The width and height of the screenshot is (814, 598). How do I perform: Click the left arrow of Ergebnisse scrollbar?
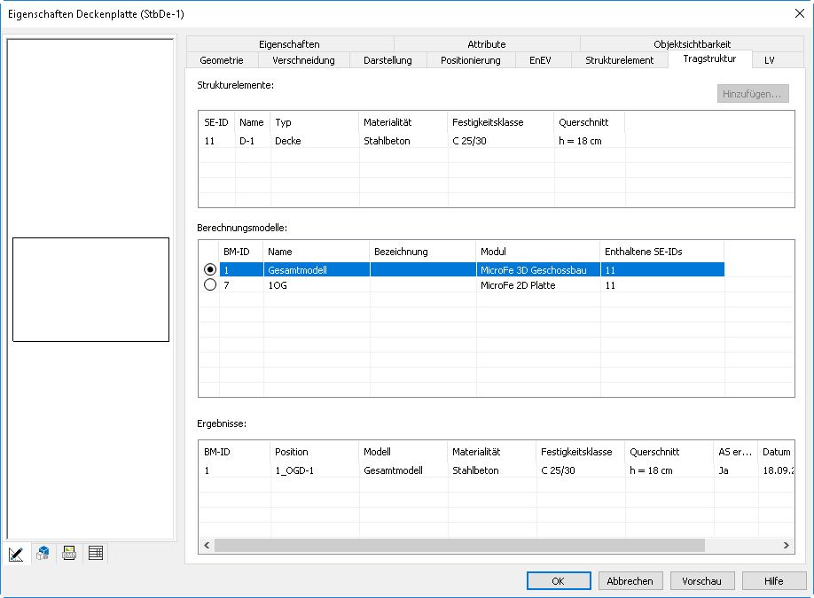point(207,545)
